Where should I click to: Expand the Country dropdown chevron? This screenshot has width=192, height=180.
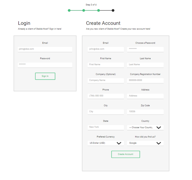coord(158,128)
